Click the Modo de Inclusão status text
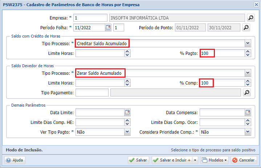 coord(24,150)
